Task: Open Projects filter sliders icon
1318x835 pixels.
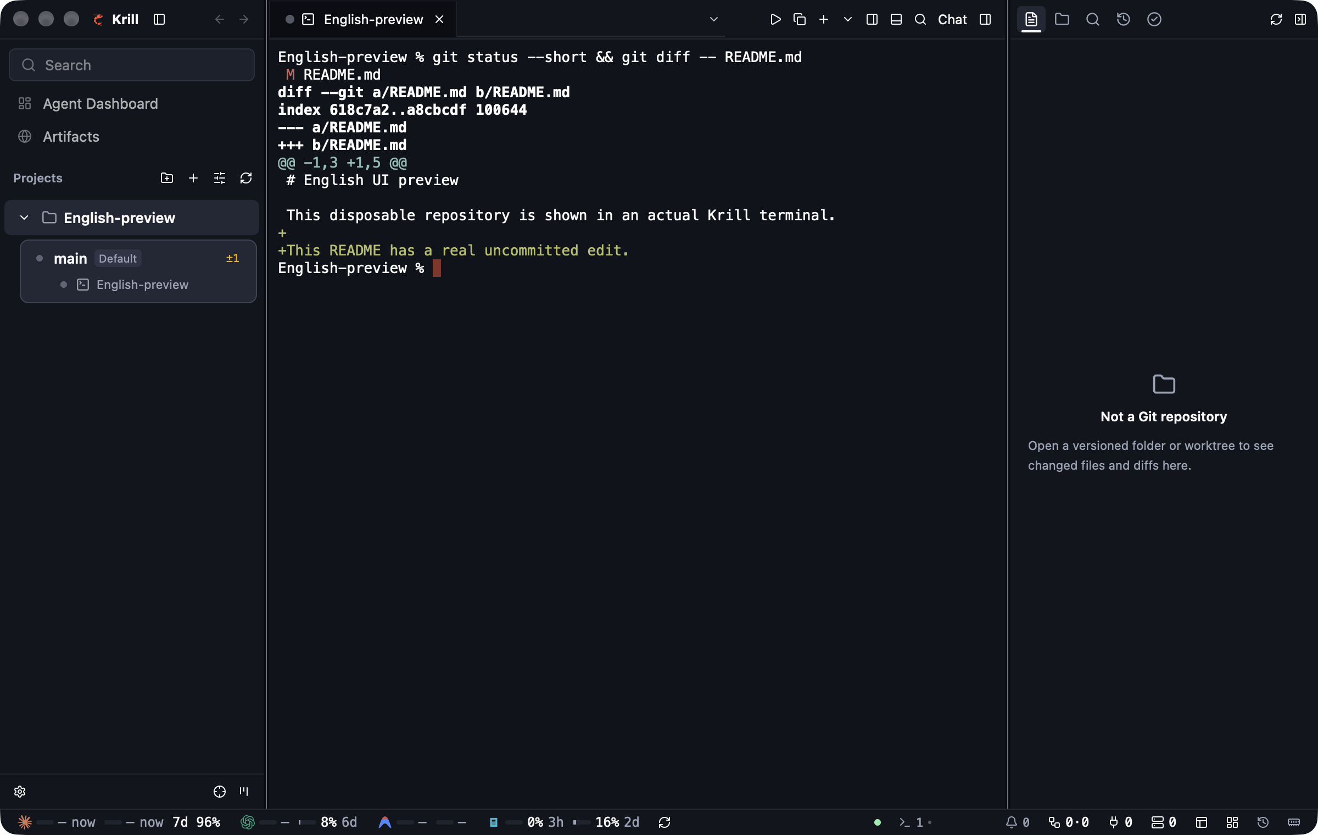Action: (220, 178)
